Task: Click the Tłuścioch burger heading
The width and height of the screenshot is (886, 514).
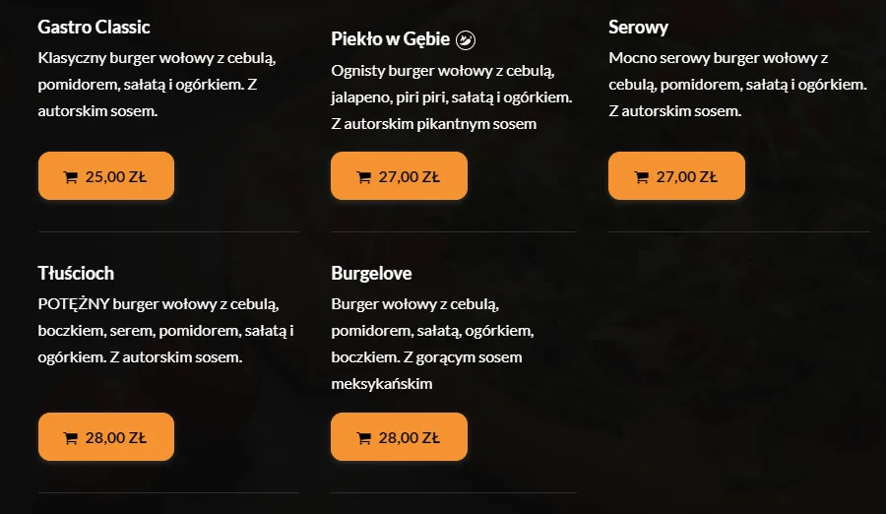Action: (76, 273)
